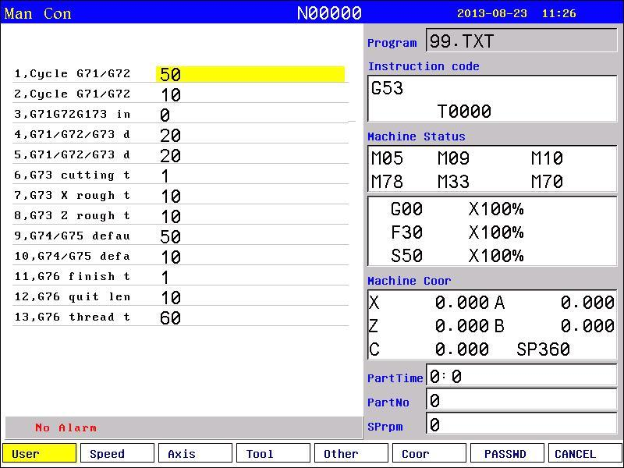Click the Instruction code box with G53
This screenshot has width=624, height=468.
click(493, 99)
